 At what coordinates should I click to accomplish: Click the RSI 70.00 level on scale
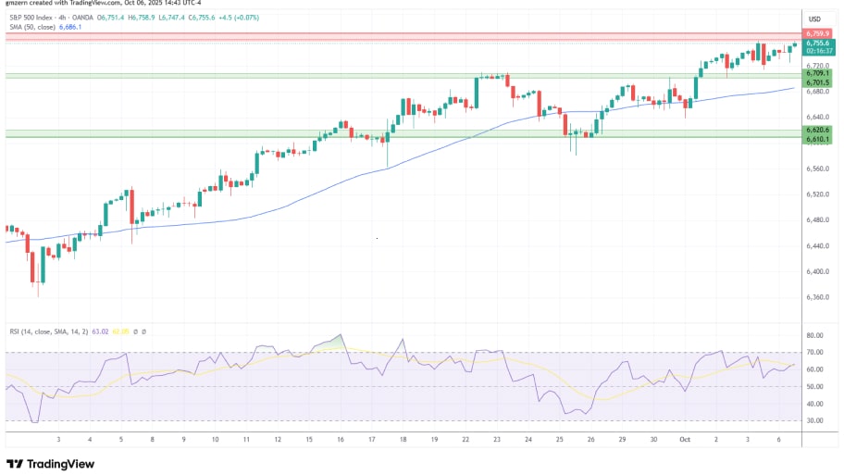pyautogui.click(x=814, y=353)
